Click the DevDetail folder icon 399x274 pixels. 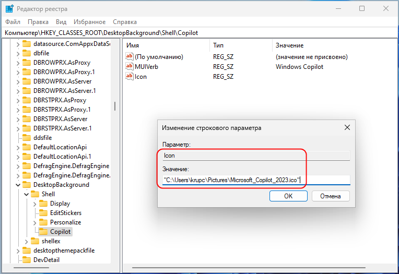[27, 260]
